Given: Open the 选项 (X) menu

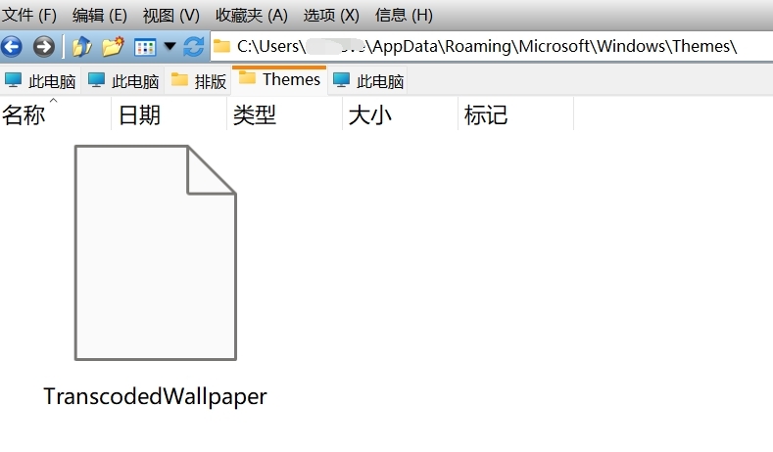Looking at the screenshot, I should (331, 16).
